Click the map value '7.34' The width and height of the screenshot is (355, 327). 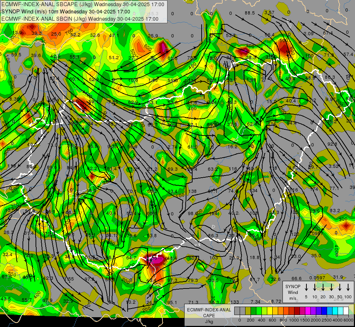click(x=255, y=302)
